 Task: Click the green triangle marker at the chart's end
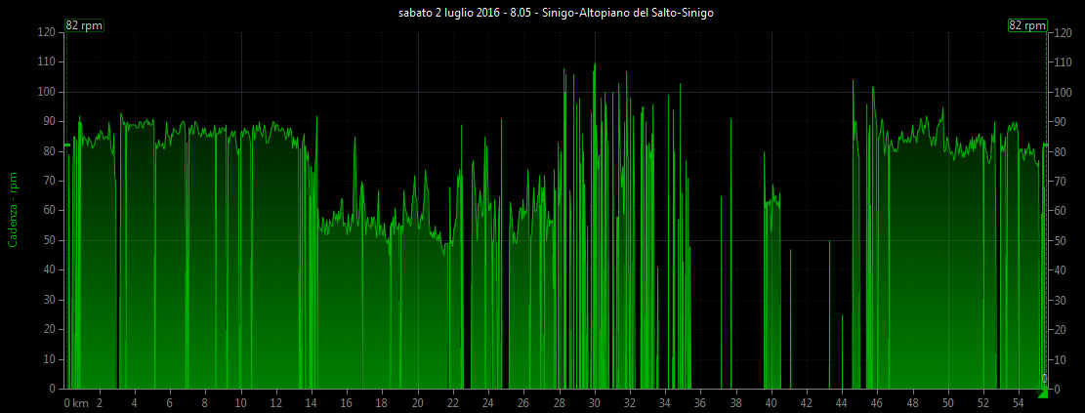click(x=1041, y=392)
